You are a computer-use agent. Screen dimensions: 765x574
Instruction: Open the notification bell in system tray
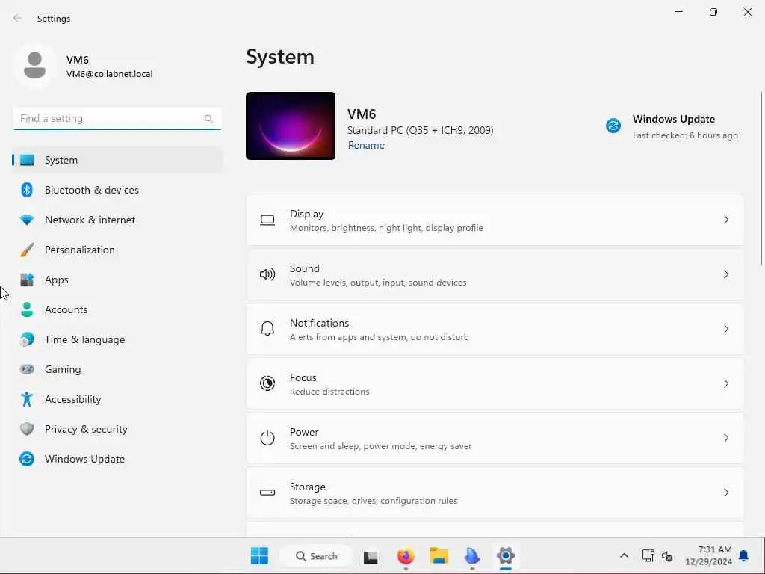(x=744, y=555)
